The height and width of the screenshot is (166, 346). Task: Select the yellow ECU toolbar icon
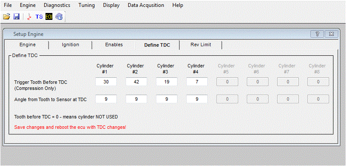tap(49, 17)
